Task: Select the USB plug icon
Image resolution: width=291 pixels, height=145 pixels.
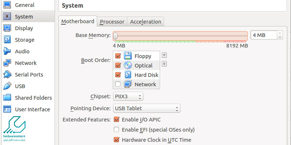Action: [x=7, y=86]
